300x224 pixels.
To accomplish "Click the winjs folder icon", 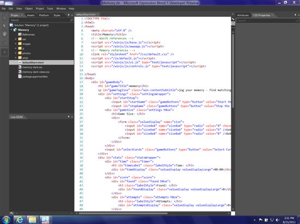I will pos(20,58).
